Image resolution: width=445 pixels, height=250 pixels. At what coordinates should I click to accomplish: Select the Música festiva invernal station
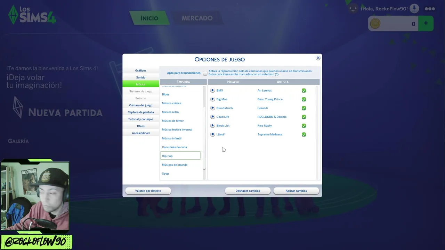pos(180,130)
